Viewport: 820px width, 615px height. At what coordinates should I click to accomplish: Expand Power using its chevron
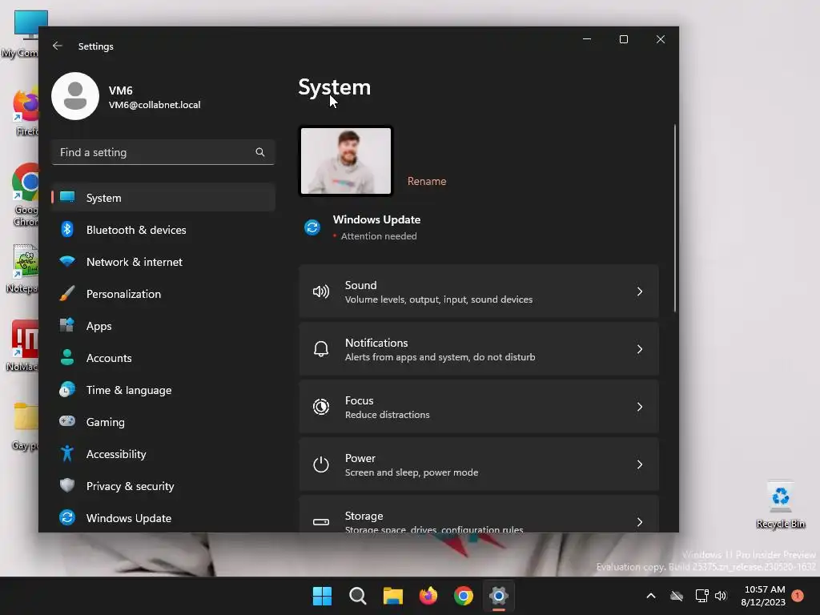(x=639, y=464)
